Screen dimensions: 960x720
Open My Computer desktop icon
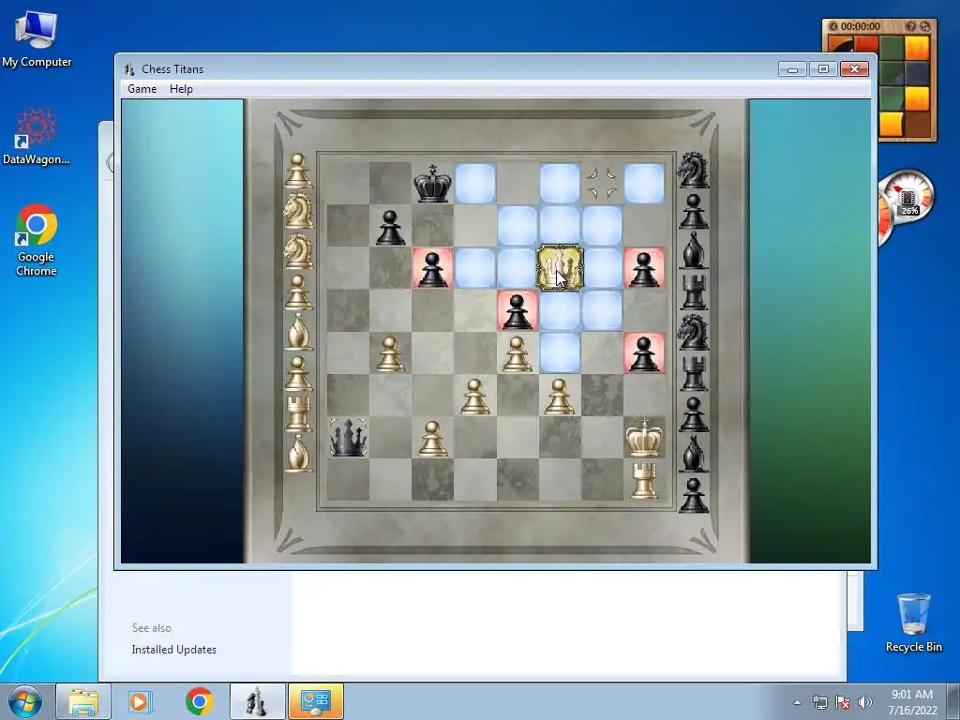[37, 39]
